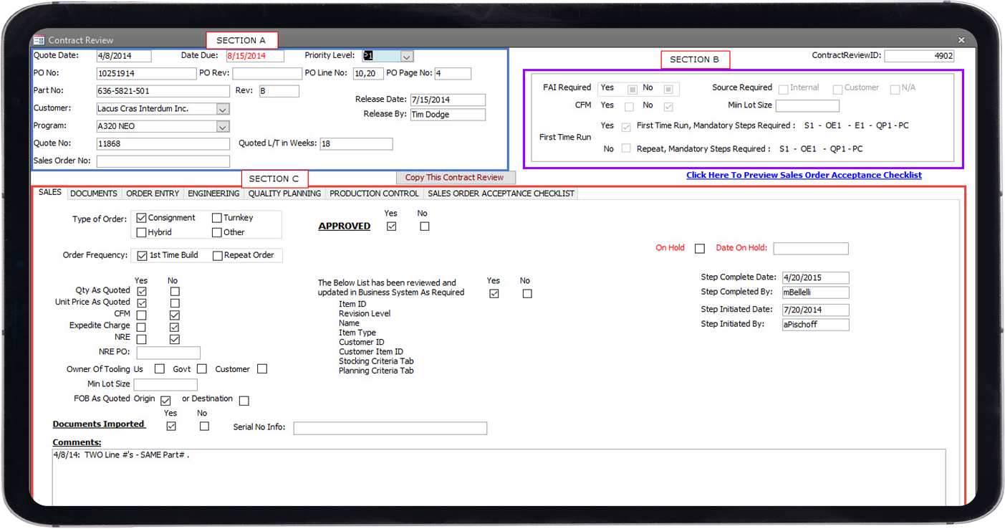Check Owner Of Tooling Govt checkbox
This screenshot has height=529, width=1005.
coord(202,369)
